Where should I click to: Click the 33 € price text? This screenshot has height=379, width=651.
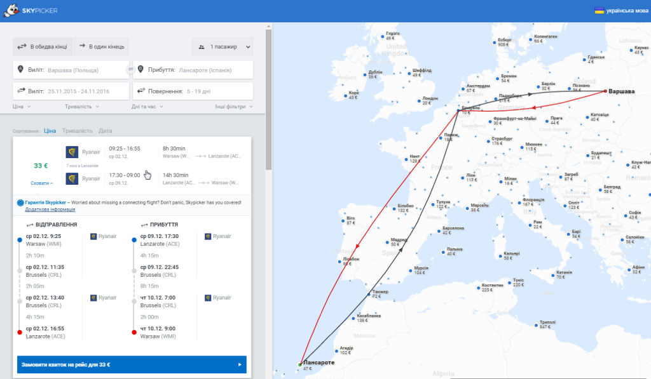(41, 166)
